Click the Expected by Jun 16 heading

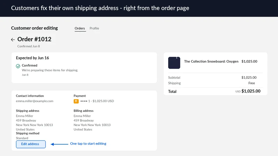click(32, 58)
